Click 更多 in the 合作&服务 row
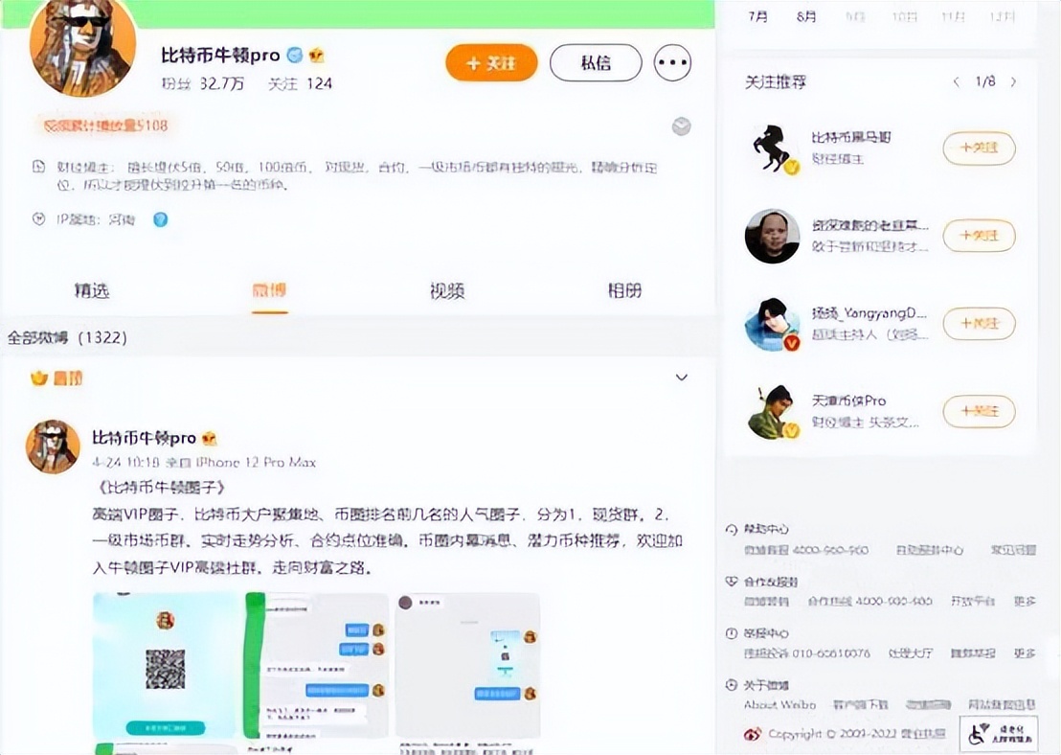This screenshot has height=755, width=1061. (1025, 601)
